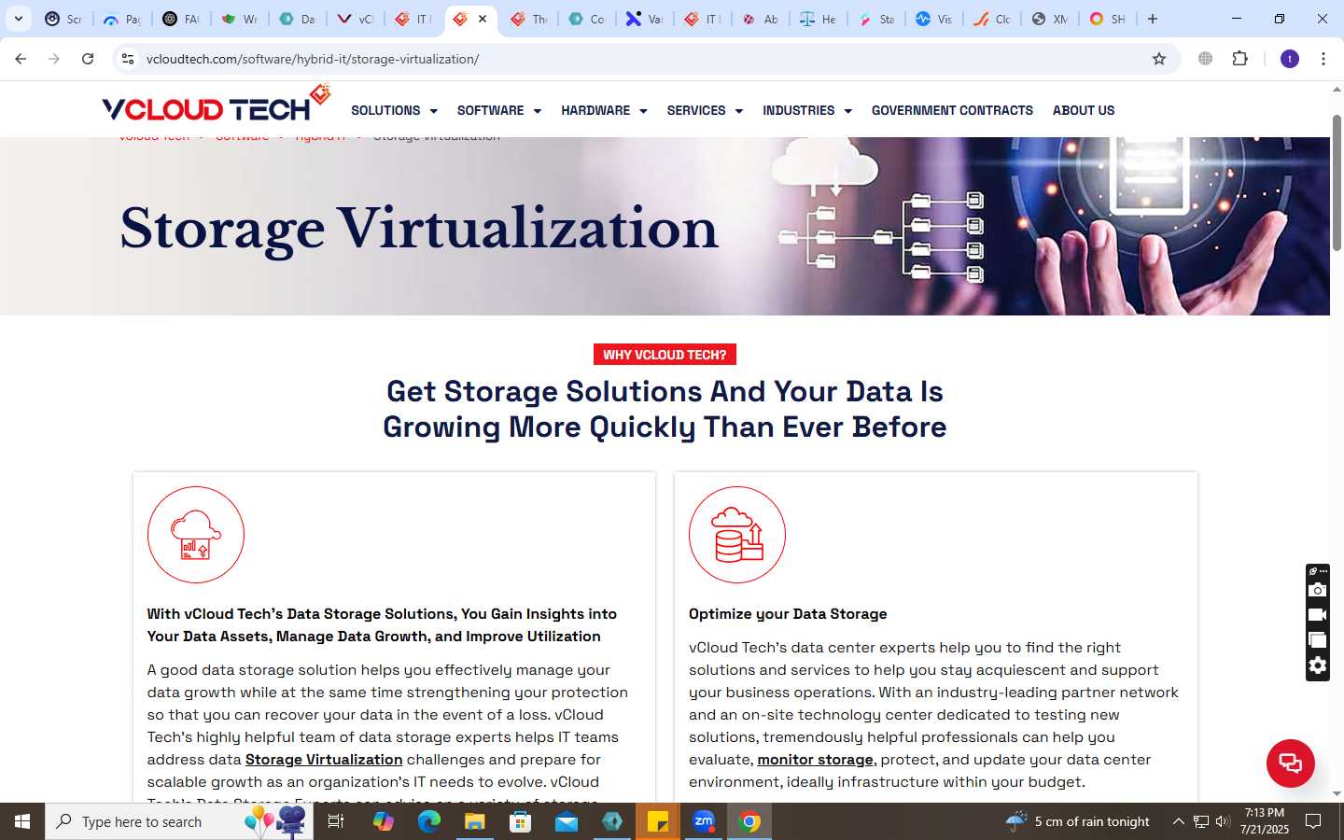Open the Mail app on taskbar
The width and height of the screenshot is (1344, 840).
[x=567, y=821]
